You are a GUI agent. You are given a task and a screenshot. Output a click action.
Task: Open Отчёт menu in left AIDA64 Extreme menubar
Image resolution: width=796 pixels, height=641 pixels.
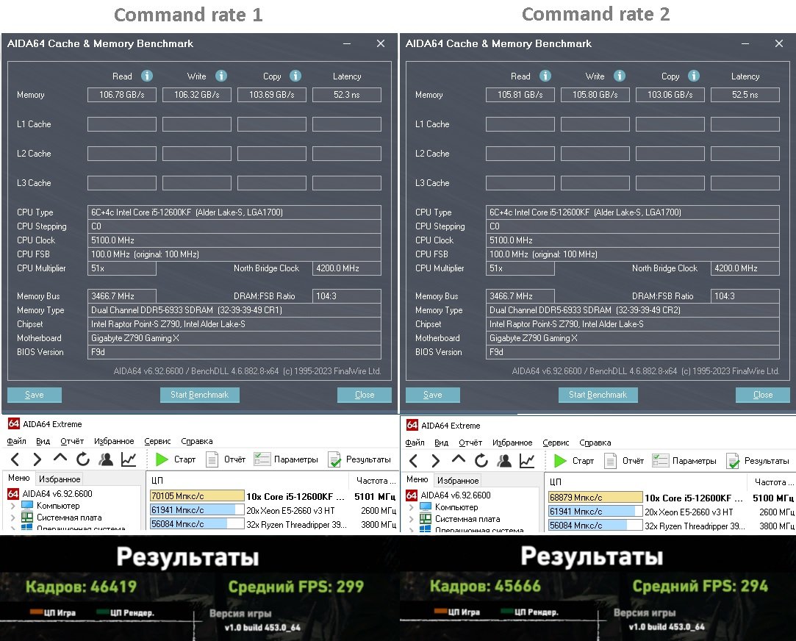click(x=72, y=441)
